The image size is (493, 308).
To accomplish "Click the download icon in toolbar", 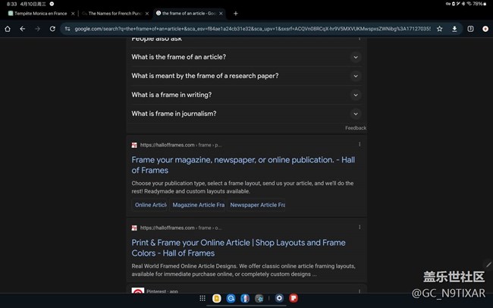I will (454, 29).
